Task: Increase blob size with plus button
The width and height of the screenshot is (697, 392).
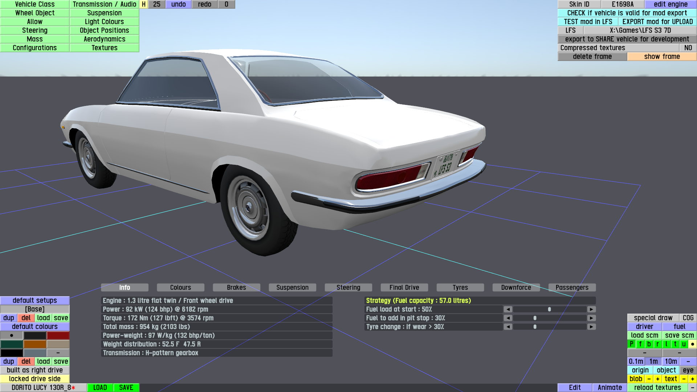Action: pyautogui.click(x=657, y=379)
